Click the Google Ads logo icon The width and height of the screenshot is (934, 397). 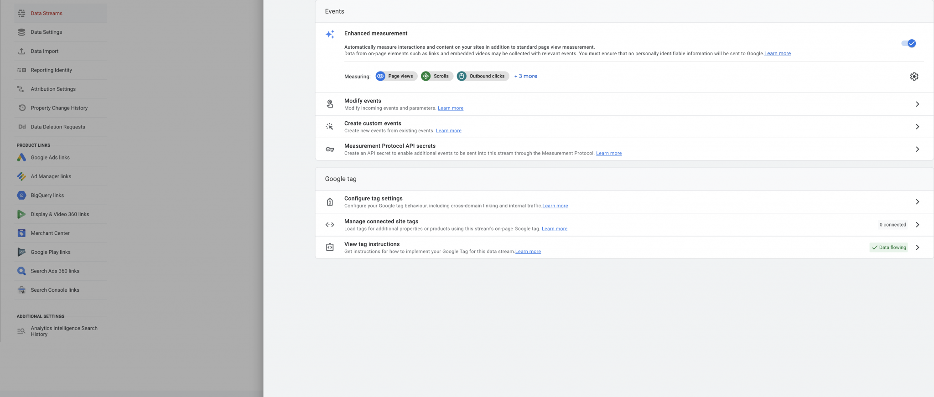[21, 157]
